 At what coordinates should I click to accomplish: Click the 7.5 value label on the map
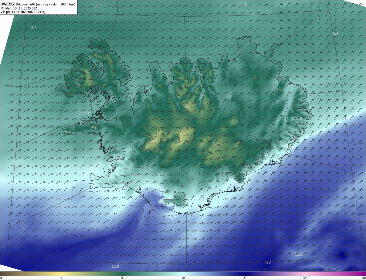pos(146,91)
